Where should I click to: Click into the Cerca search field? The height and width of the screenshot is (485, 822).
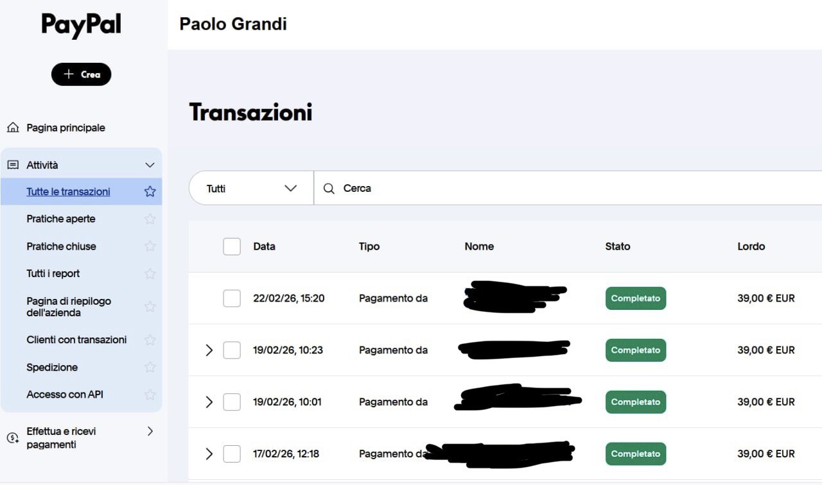546,189
